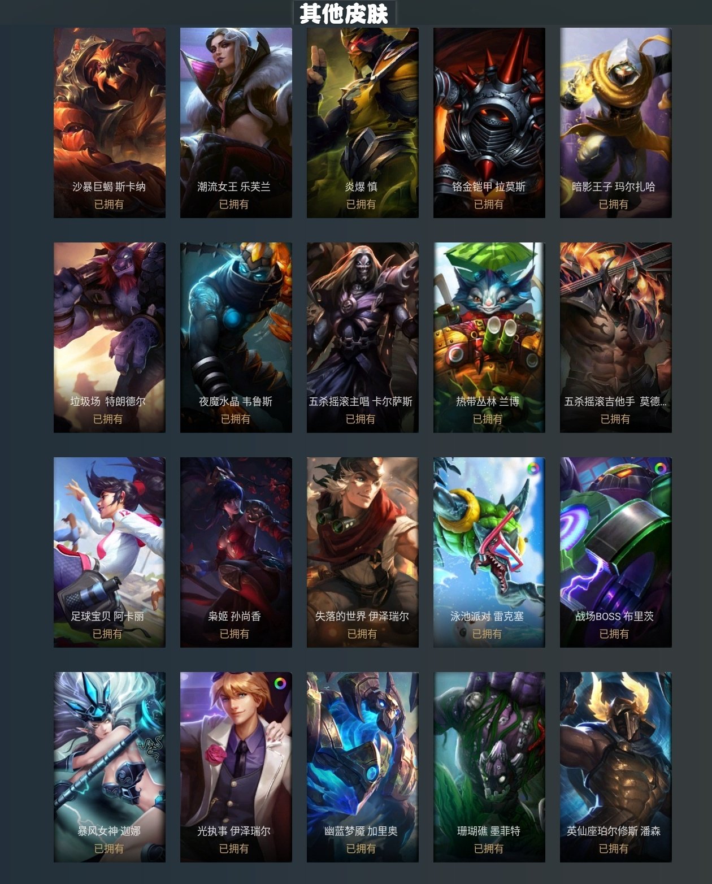
Task: Click chroma color wheel icon on 光执事 伊泽瑞尔
Action: click(x=280, y=683)
